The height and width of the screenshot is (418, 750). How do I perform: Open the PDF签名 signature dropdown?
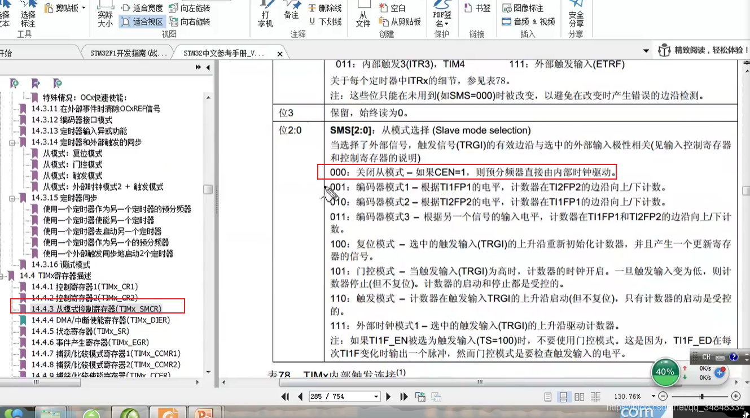[x=442, y=15]
